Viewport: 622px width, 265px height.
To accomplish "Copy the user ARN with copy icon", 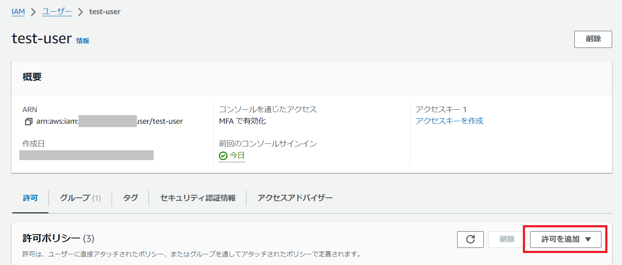I will coord(28,122).
